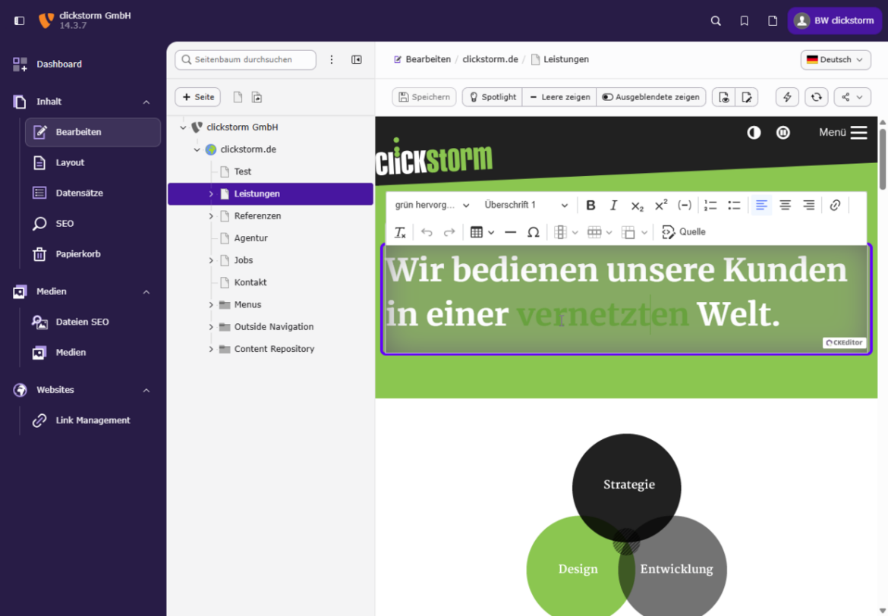
Task: Center align the text
Action: pyautogui.click(x=785, y=205)
